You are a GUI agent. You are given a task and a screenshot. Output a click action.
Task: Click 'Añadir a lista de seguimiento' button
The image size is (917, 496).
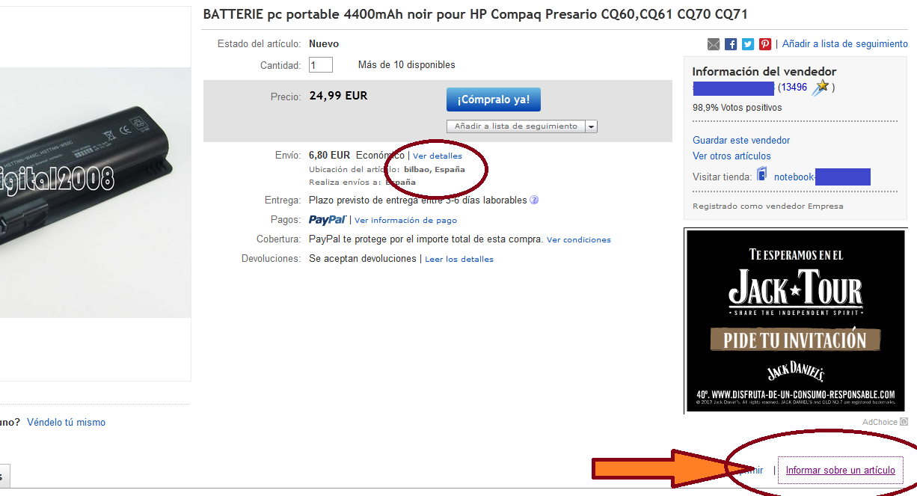pyautogui.click(x=515, y=126)
